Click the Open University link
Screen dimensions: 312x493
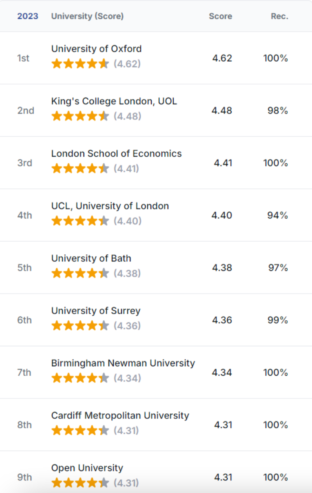pos(87,468)
